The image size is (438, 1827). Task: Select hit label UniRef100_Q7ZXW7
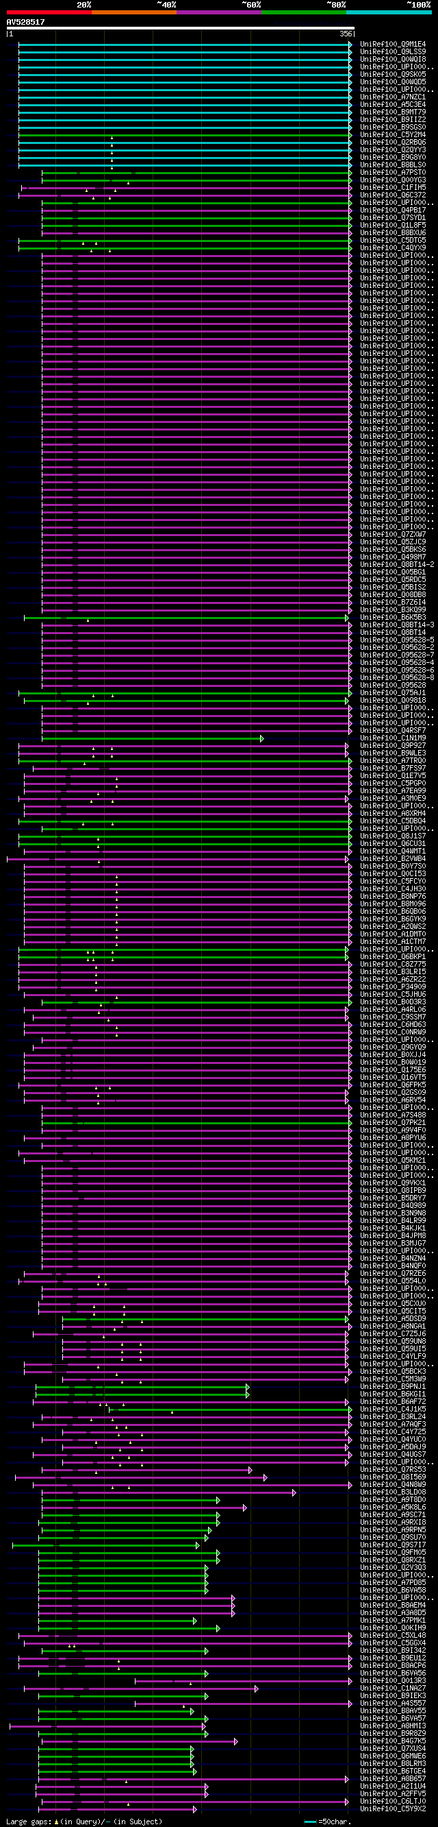coord(393,534)
